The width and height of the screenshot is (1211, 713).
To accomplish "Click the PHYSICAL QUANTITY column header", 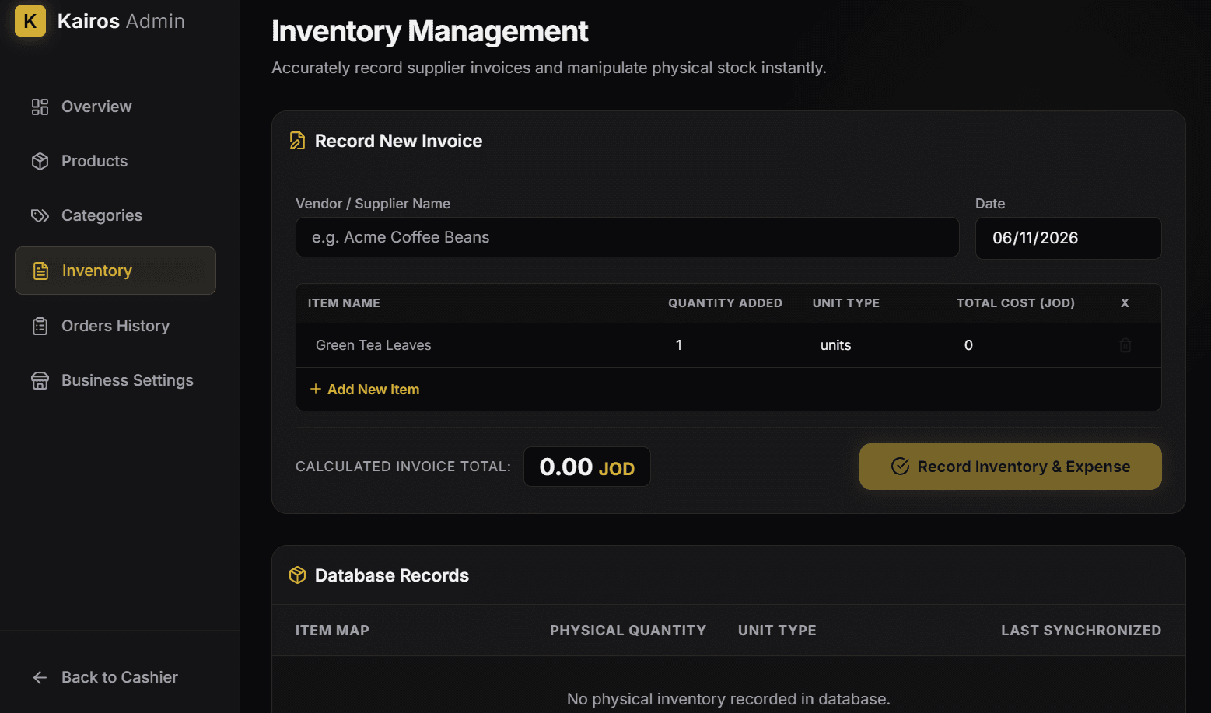I will (628, 631).
